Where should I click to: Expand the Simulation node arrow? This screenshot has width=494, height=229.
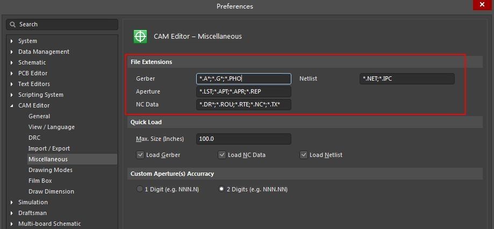point(12,202)
